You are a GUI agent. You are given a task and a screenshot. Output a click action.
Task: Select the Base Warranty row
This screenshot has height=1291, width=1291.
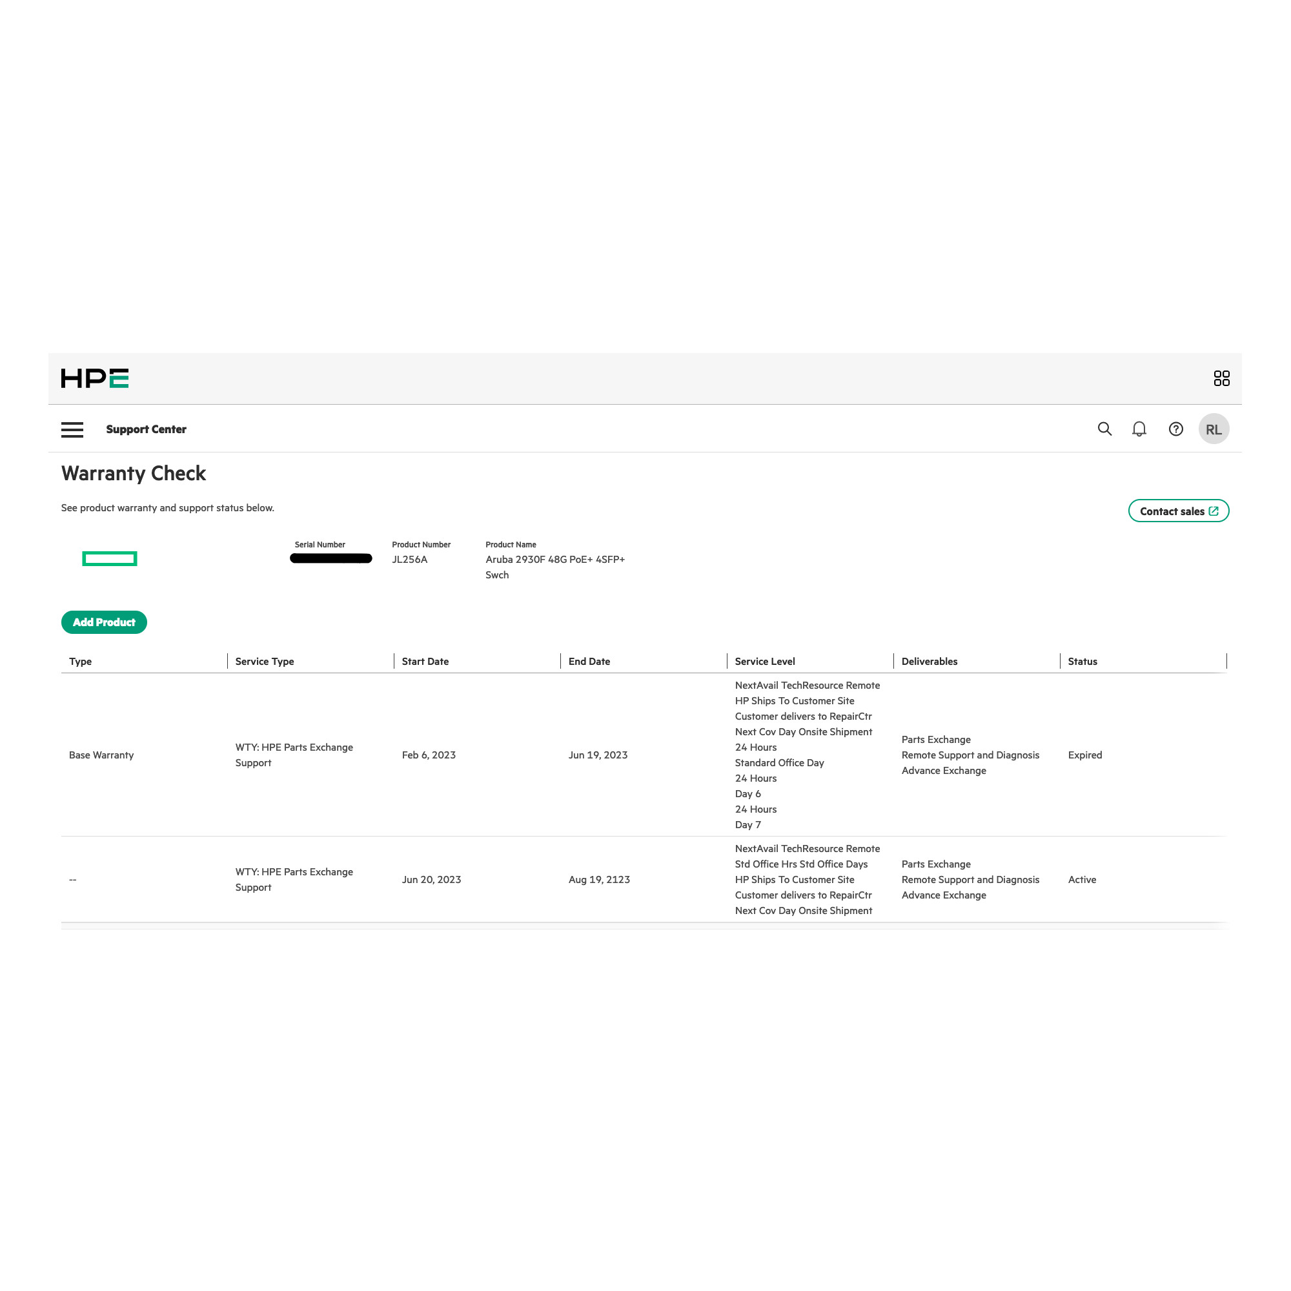click(x=101, y=755)
